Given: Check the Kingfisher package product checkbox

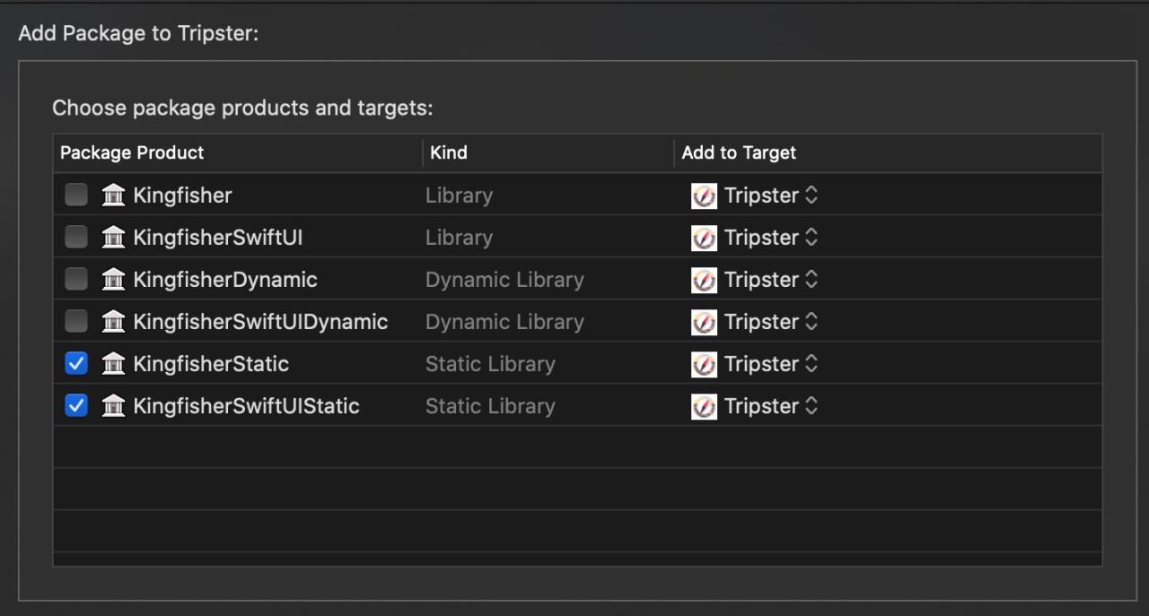Looking at the screenshot, I should tap(76, 195).
